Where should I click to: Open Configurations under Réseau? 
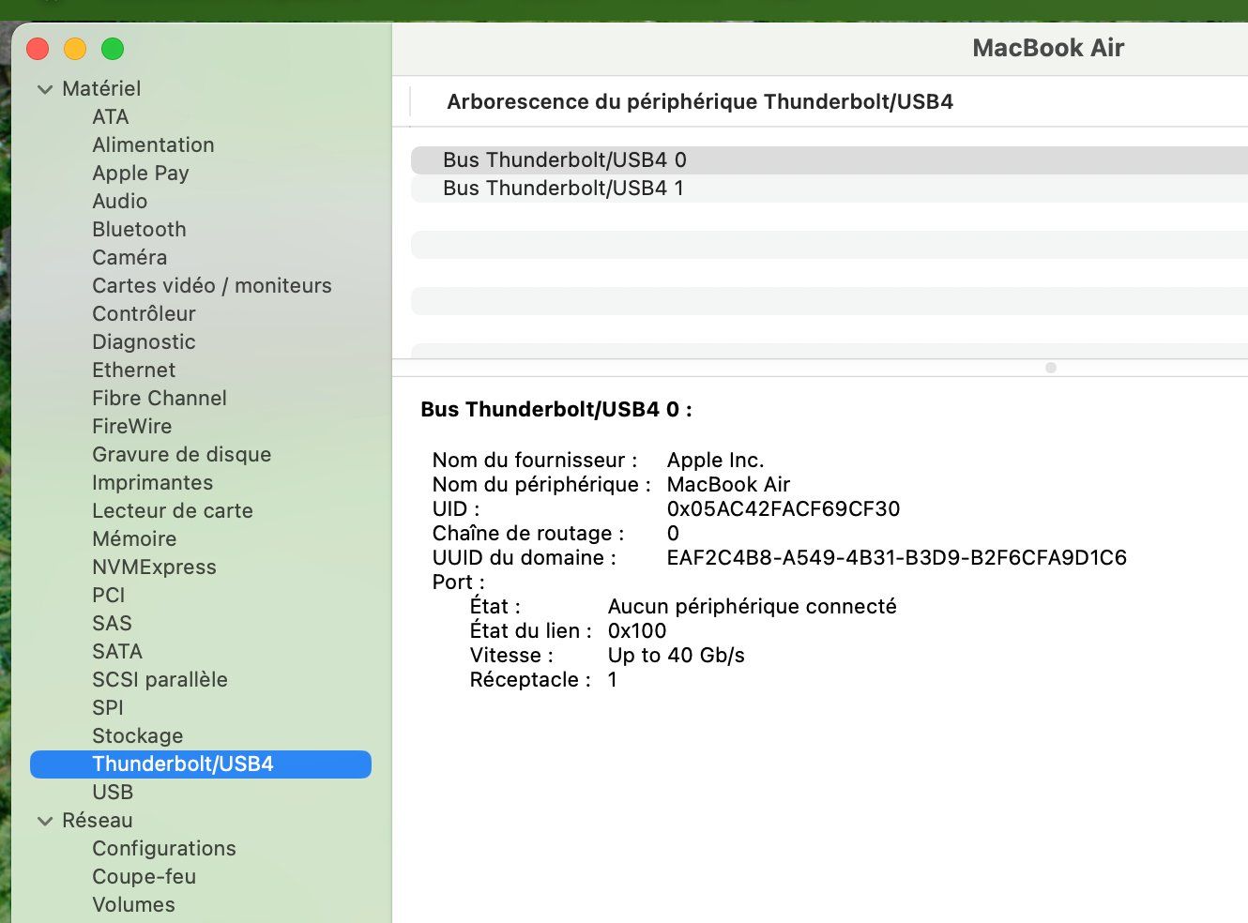(164, 849)
